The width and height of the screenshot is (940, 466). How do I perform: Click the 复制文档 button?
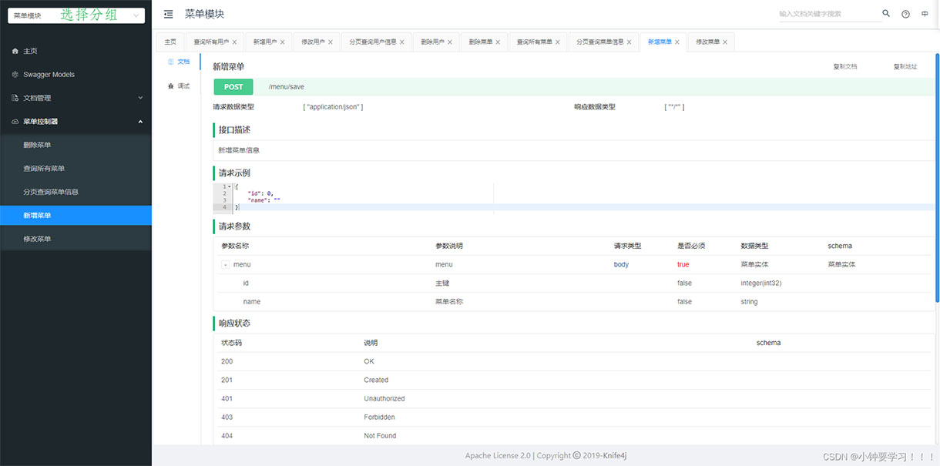(844, 67)
